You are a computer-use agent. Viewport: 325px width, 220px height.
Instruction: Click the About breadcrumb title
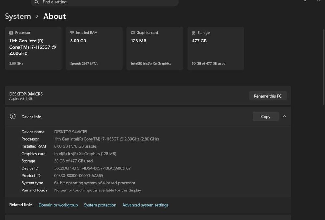tap(55, 16)
